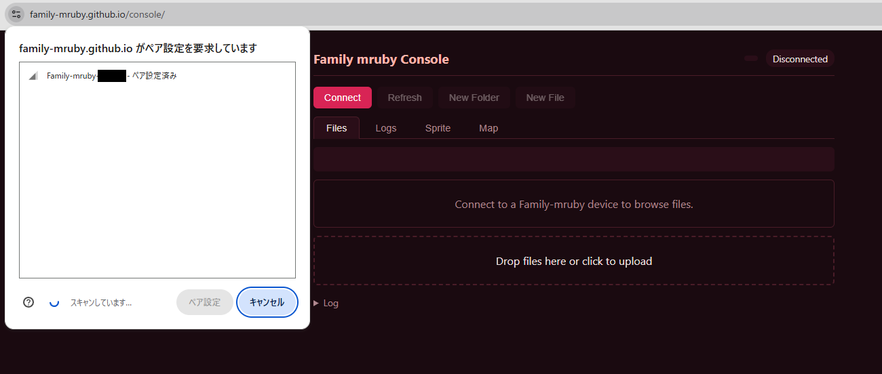882x374 pixels.
Task: Switch to the Logs tab
Action: coord(386,128)
